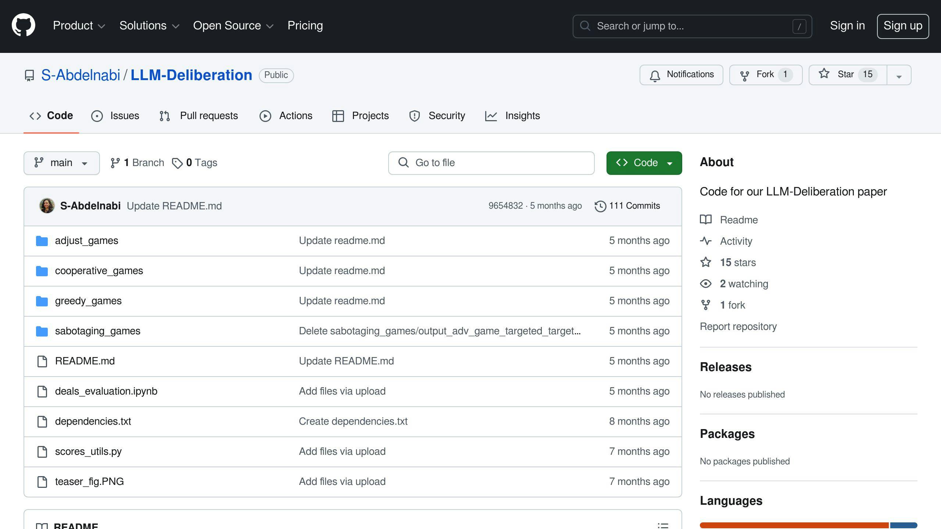The image size is (941, 529).
Task: Click the README.md file icon
Action: (x=42, y=361)
